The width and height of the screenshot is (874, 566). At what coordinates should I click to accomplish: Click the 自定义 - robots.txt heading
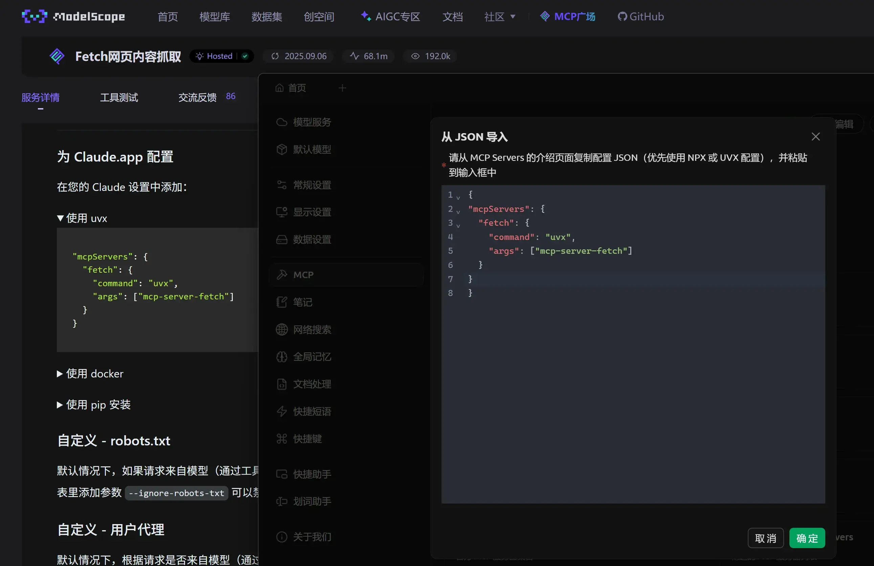[x=113, y=441]
